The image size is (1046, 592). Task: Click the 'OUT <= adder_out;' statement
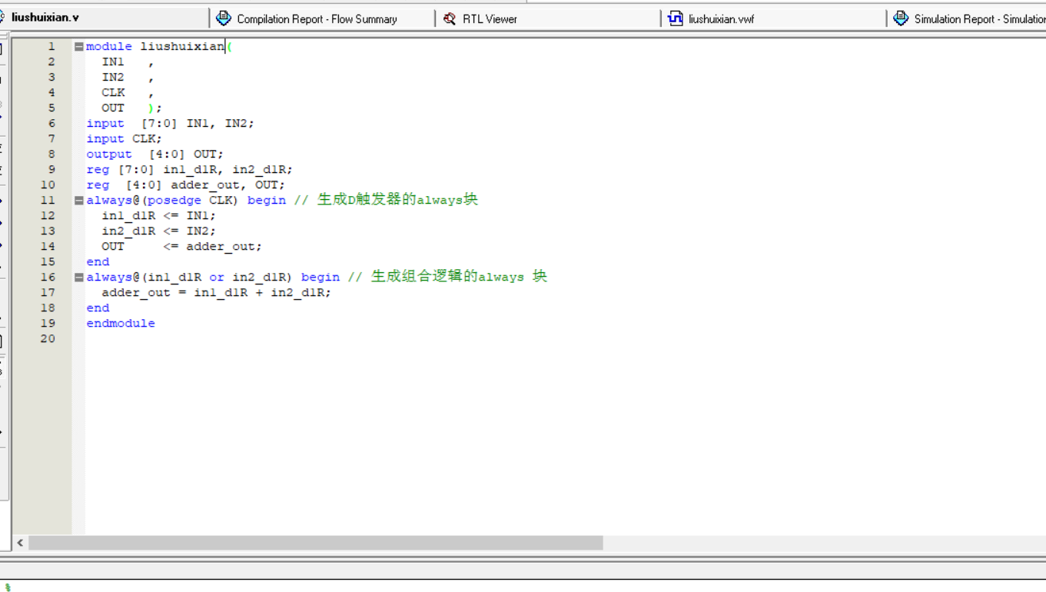[x=181, y=247]
